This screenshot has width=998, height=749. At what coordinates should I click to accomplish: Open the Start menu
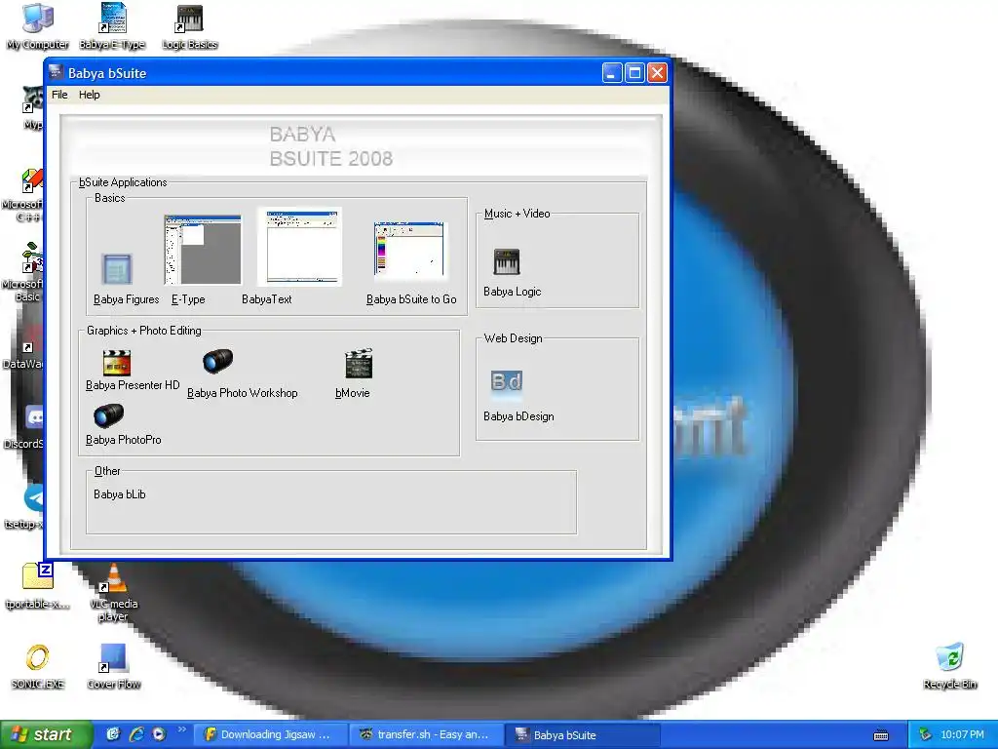[x=46, y=735]
